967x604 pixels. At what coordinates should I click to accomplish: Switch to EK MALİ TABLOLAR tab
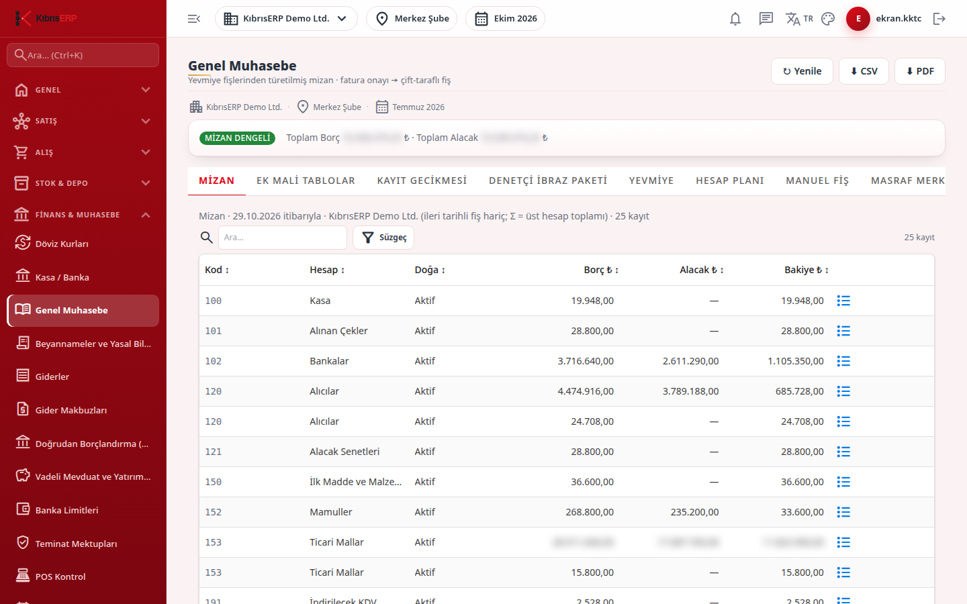[x=306, y=181]
